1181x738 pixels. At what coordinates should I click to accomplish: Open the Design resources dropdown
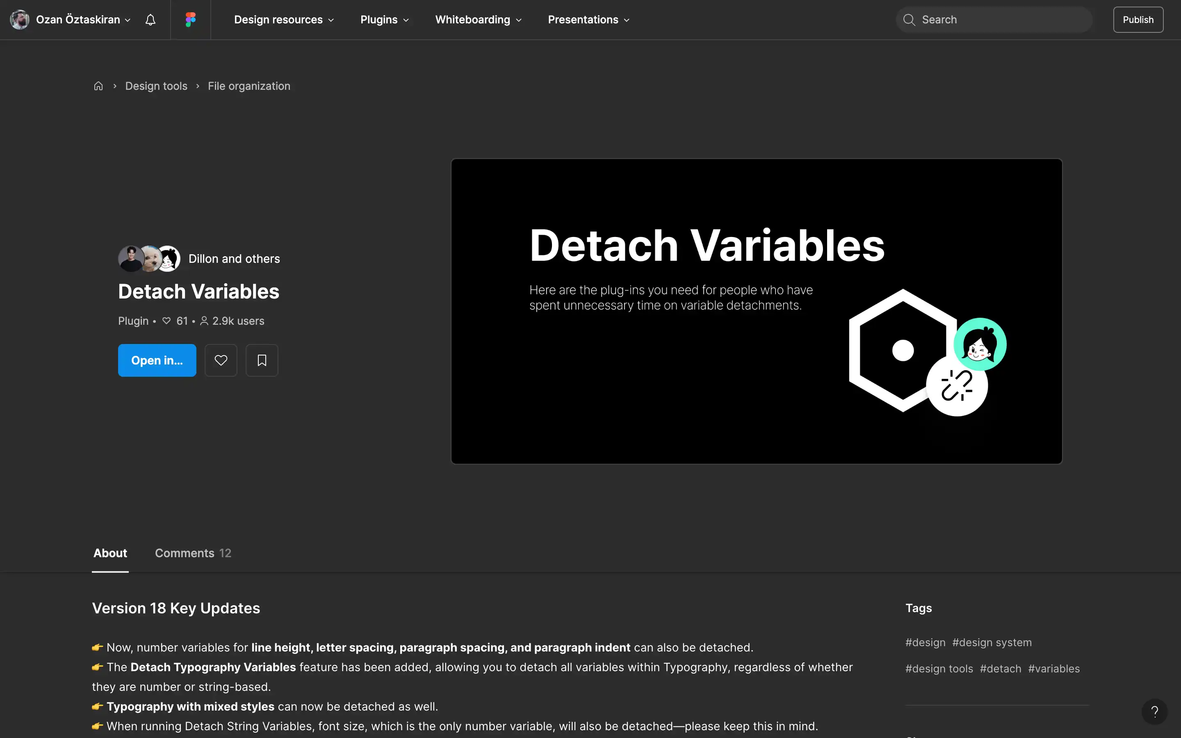284,20
